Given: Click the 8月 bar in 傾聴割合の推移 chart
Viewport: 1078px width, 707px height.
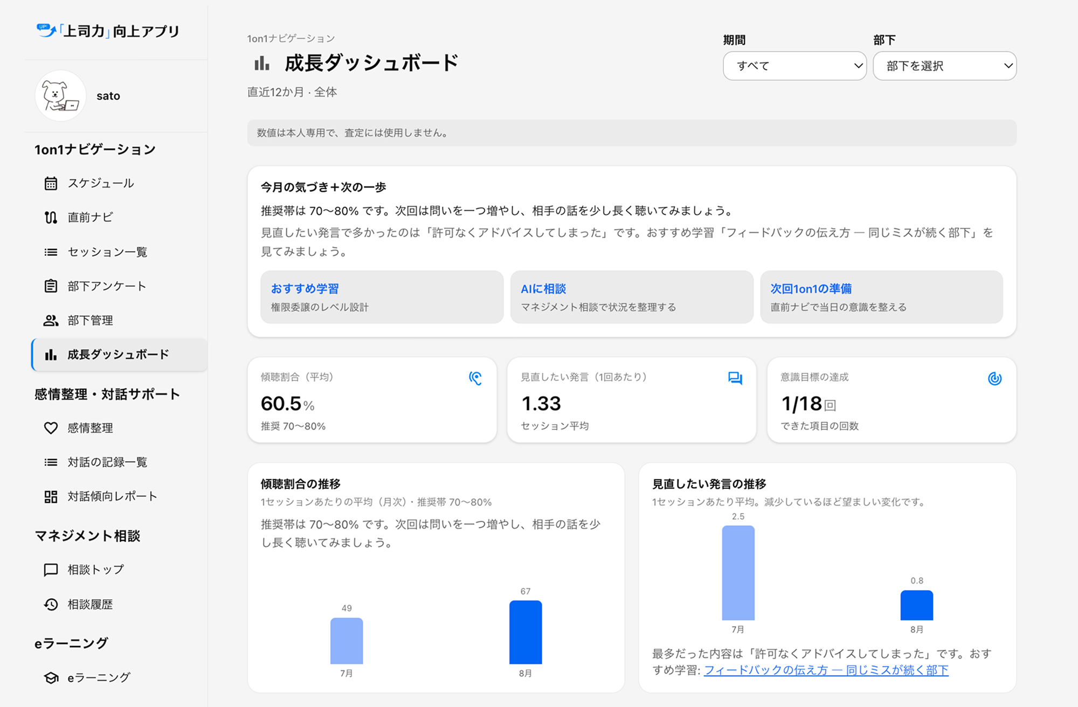Looking at the screenshot, I should (526, 632).
